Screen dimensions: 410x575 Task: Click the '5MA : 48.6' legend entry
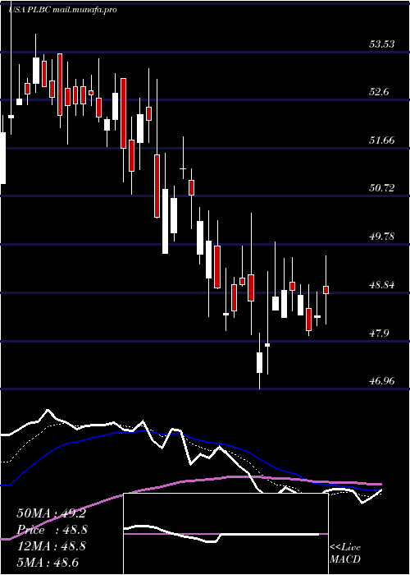48,562
